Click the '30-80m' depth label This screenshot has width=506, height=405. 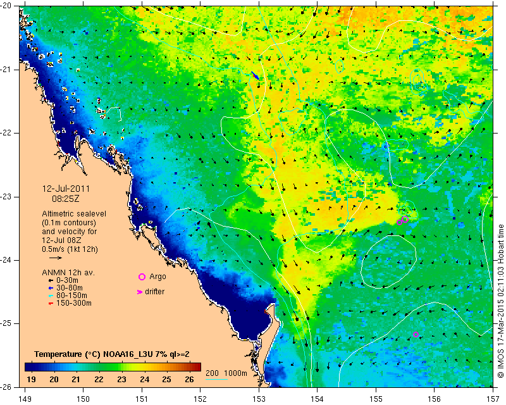pos(70,288)
